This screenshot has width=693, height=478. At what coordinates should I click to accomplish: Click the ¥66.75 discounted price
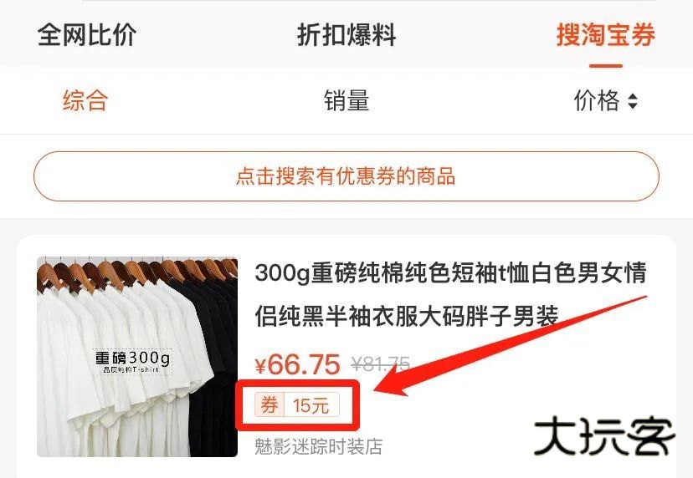tap(297, 364)
